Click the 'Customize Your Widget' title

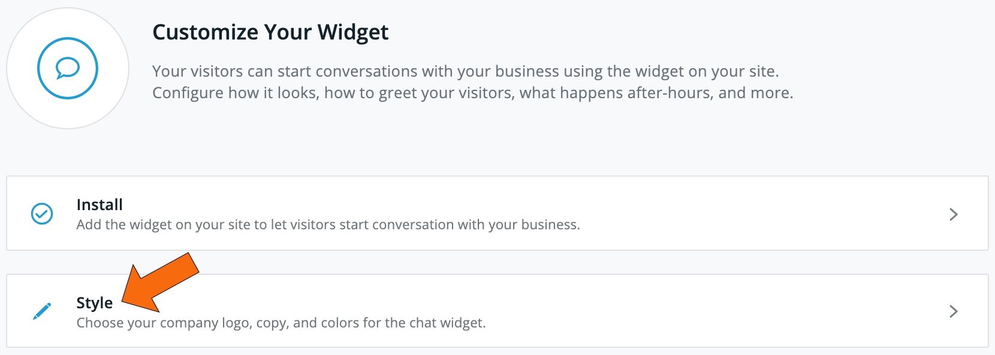pyautogui.click(x=270, y=32)
